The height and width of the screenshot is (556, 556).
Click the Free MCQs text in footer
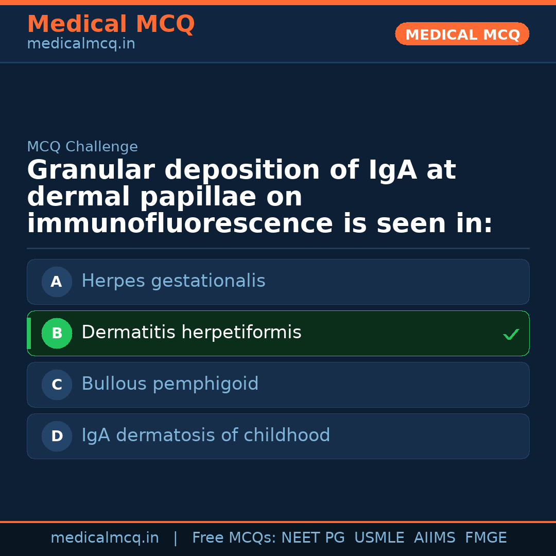coord(234,538)
